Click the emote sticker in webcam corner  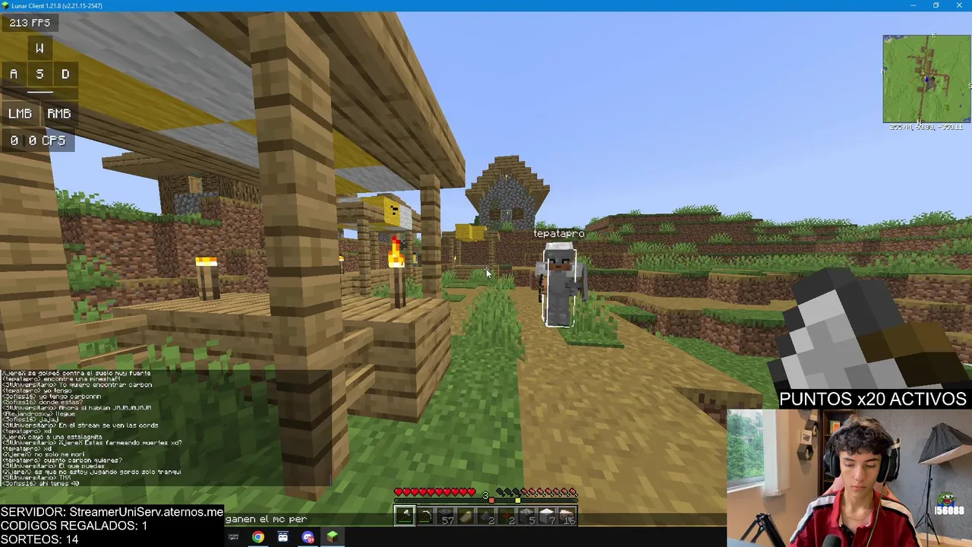[x=948, y=504]
